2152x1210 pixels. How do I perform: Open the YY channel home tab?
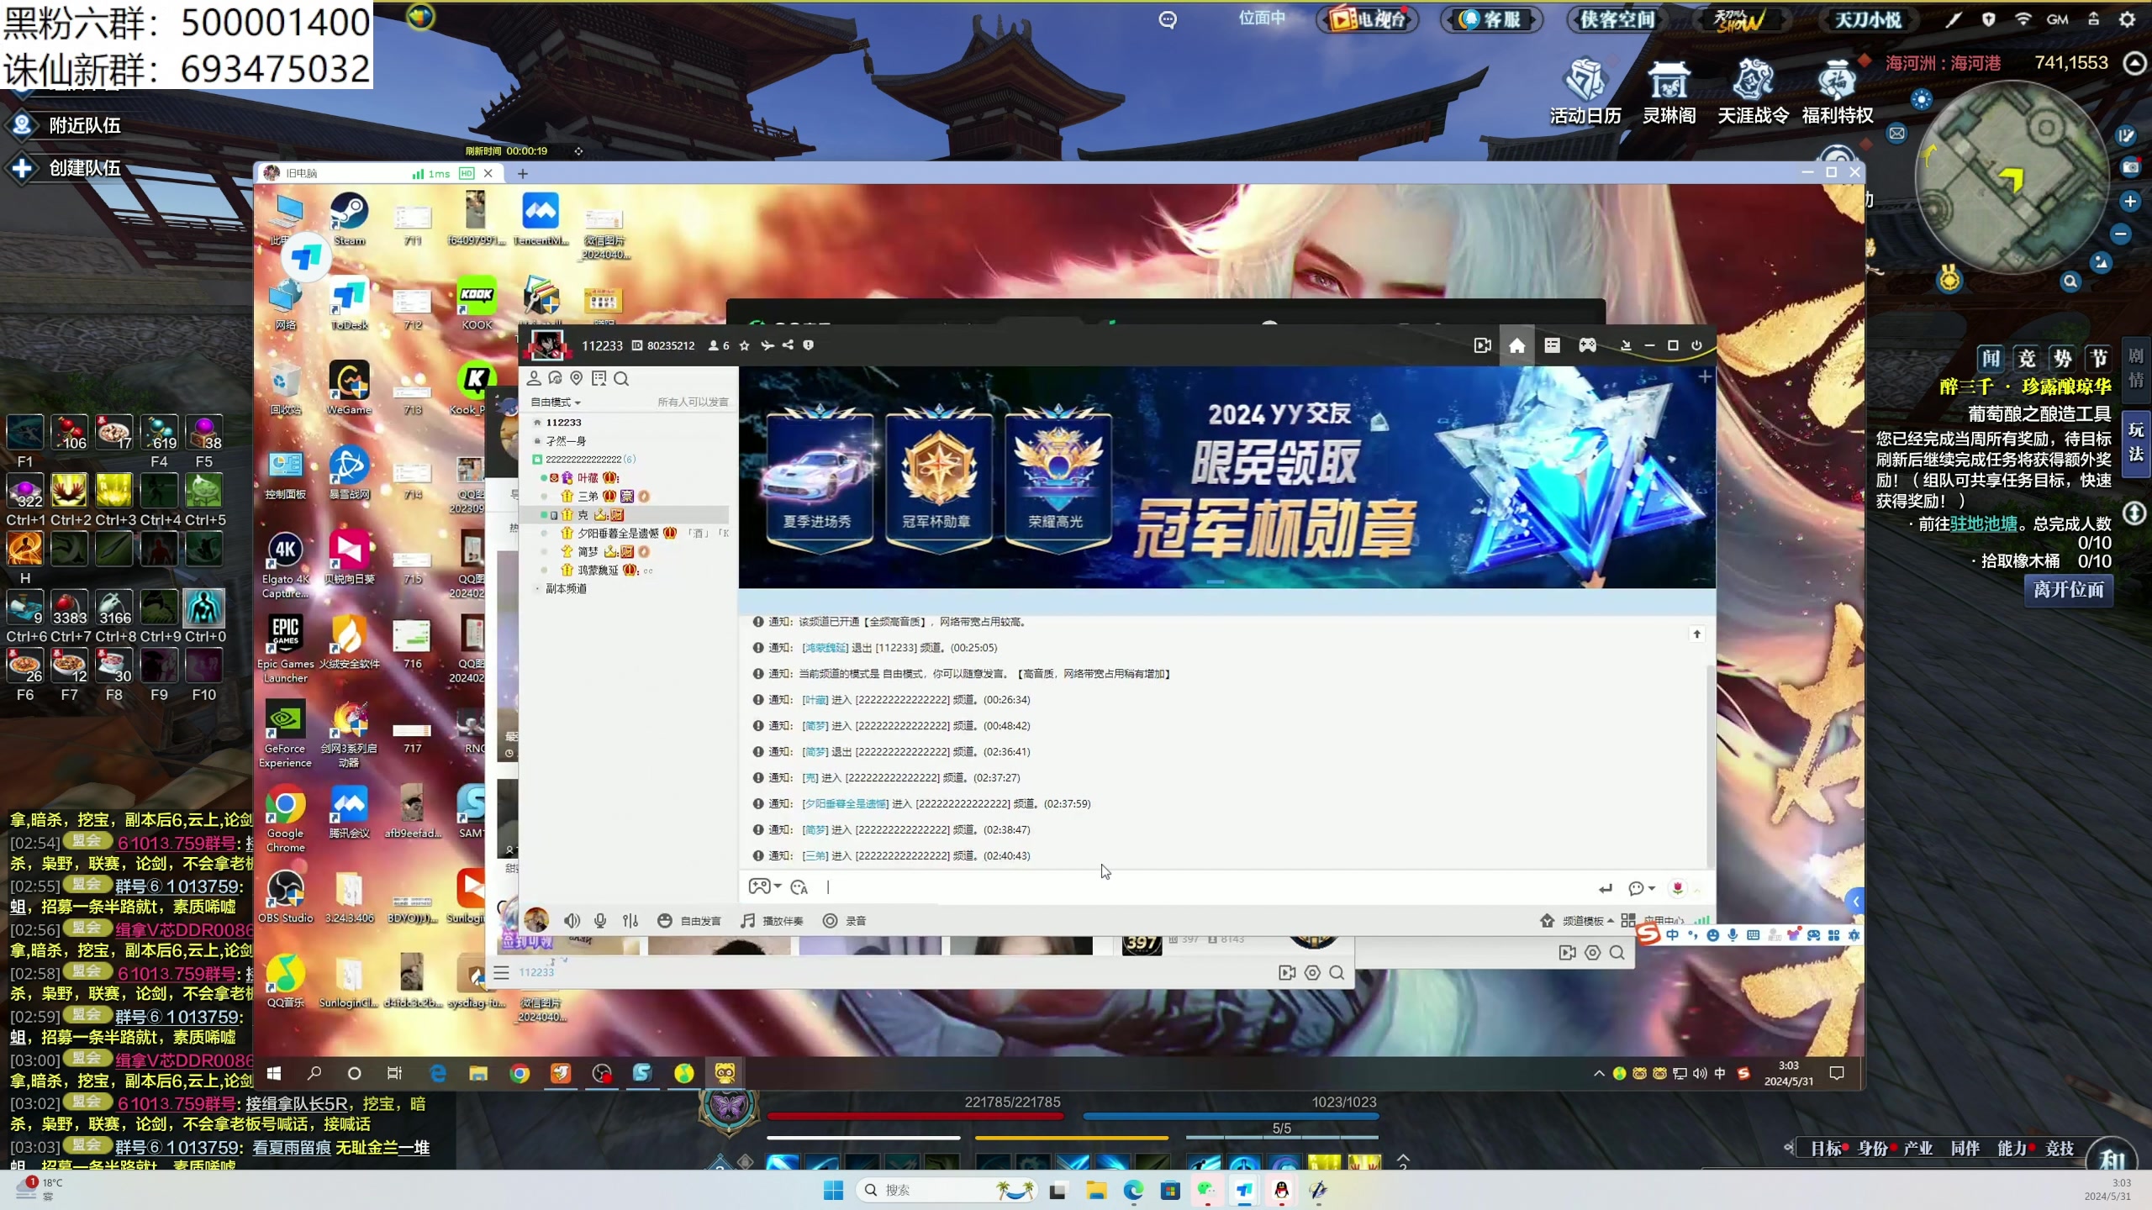[x=1516, y=345]
